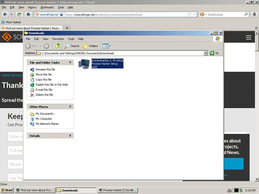Collapse the Other Places panel
This screenshot has width=259, height=194.
coord(70,107)
